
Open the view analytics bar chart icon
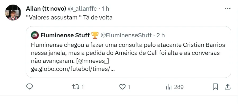169,87
